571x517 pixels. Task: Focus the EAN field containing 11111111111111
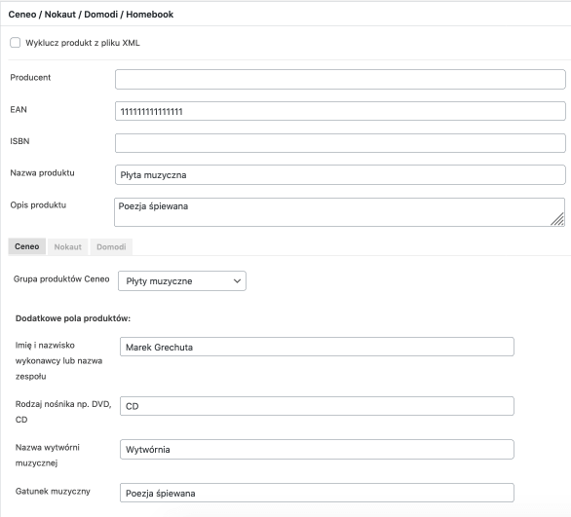[340, 111]
